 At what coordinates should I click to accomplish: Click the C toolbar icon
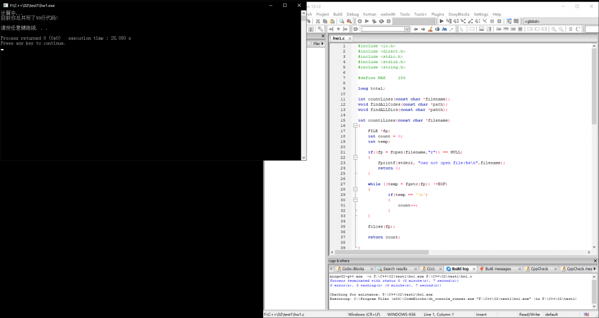578,29
